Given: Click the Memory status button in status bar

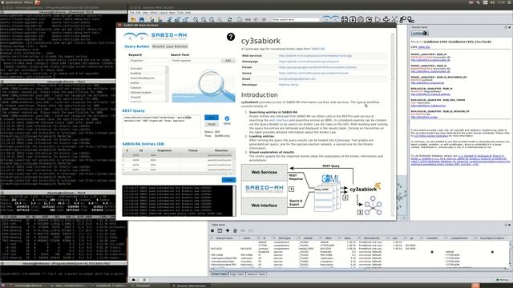Looking at the screenshot, I should coord(502,280).
